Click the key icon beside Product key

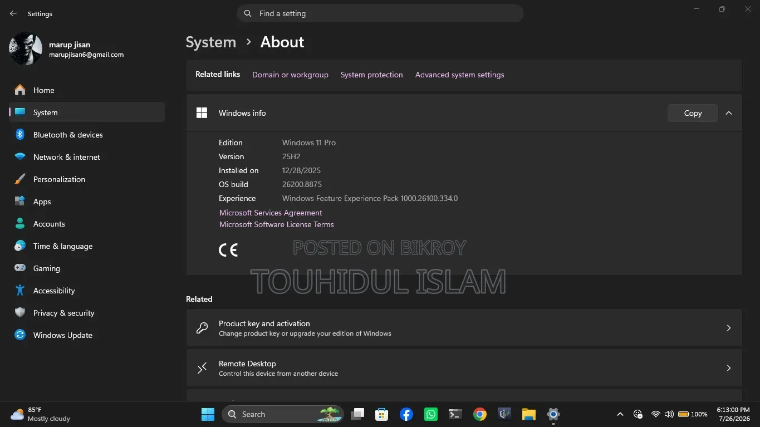click(202, 328)
